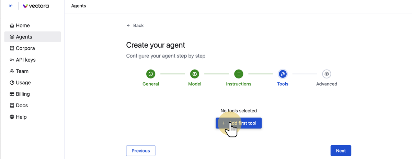This screenshot has height=159, width=412.
Task: Open the Advanced gear step icon
Action: click(x=327, y=74)
